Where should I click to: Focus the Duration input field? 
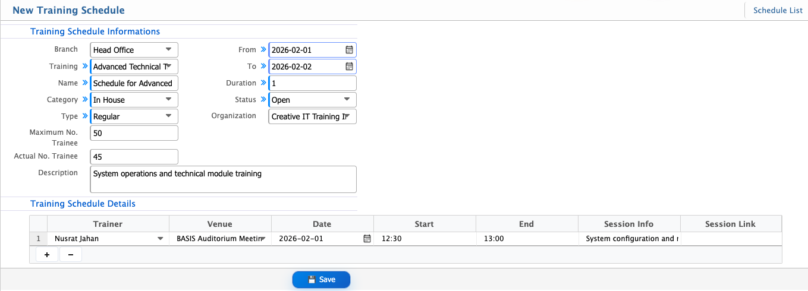point(312,83)
